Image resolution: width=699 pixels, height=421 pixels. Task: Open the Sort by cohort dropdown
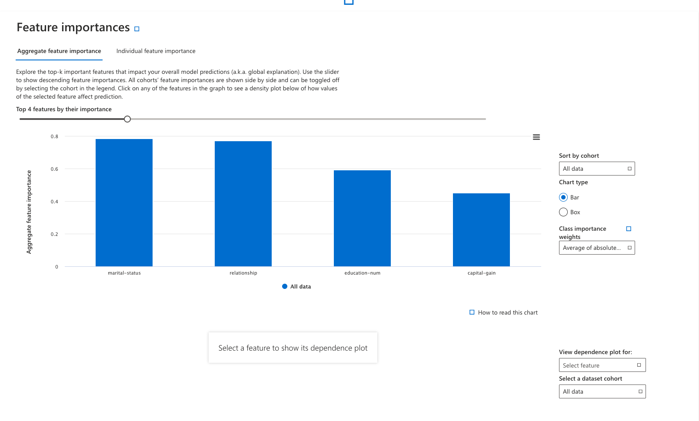(x=596, y=169)
